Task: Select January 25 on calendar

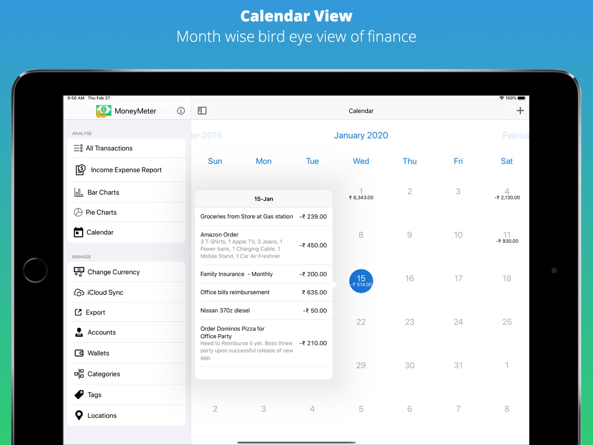Action: [x=507, y=322]
